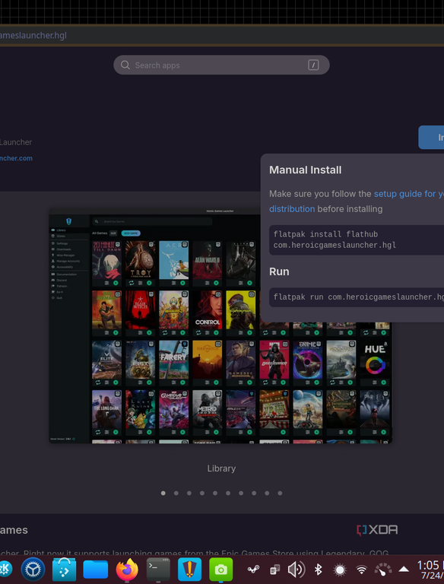
Task: Open the Library screenshot preview
Action: click(x=220, y=326)
